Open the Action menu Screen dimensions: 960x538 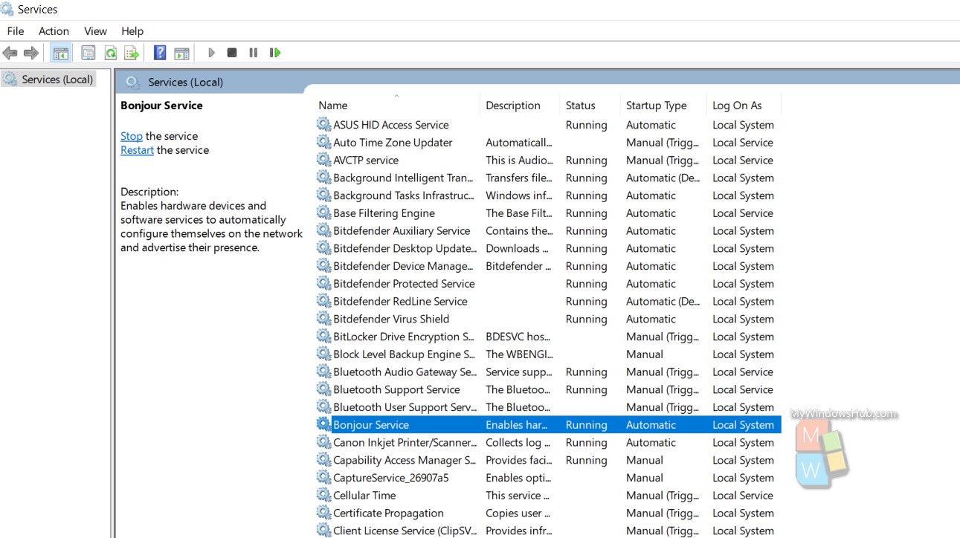[54, 31]
